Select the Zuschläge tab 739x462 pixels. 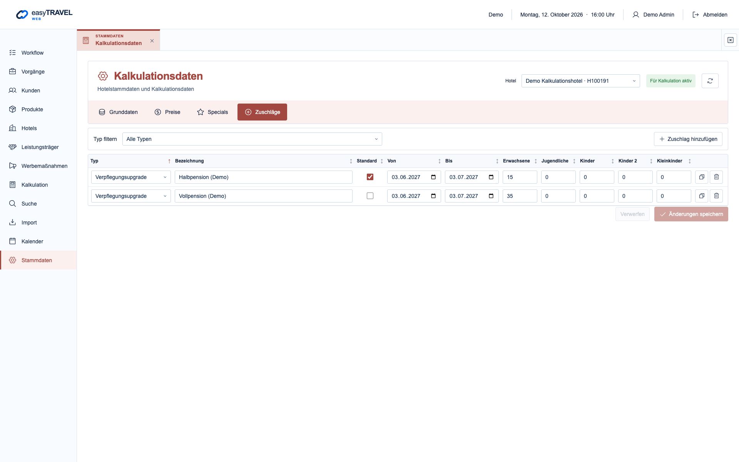(262, 112)
